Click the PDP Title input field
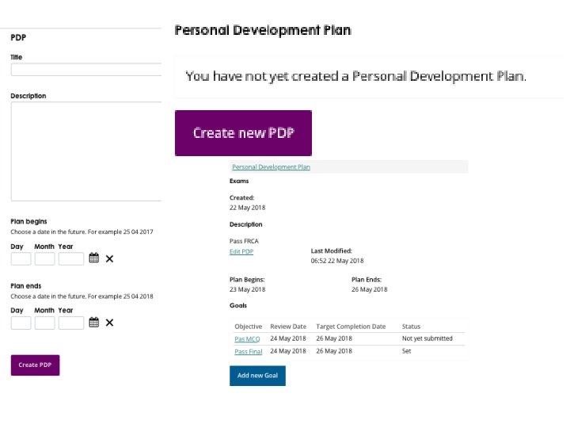 86,70
